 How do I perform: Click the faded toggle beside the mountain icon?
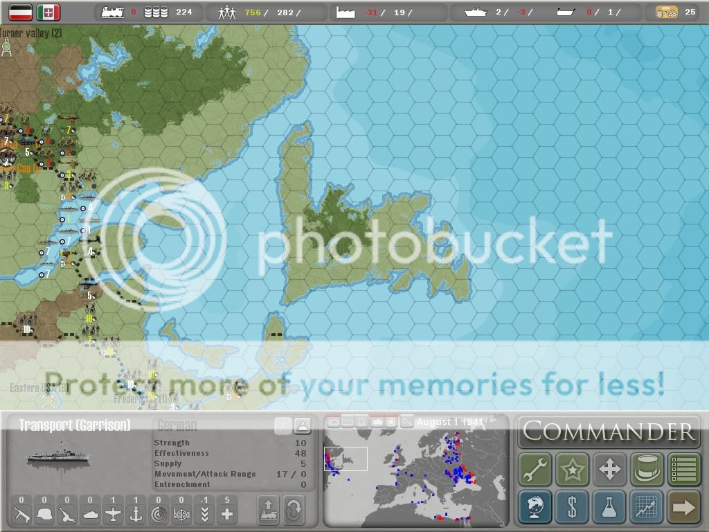coord(283,426)
